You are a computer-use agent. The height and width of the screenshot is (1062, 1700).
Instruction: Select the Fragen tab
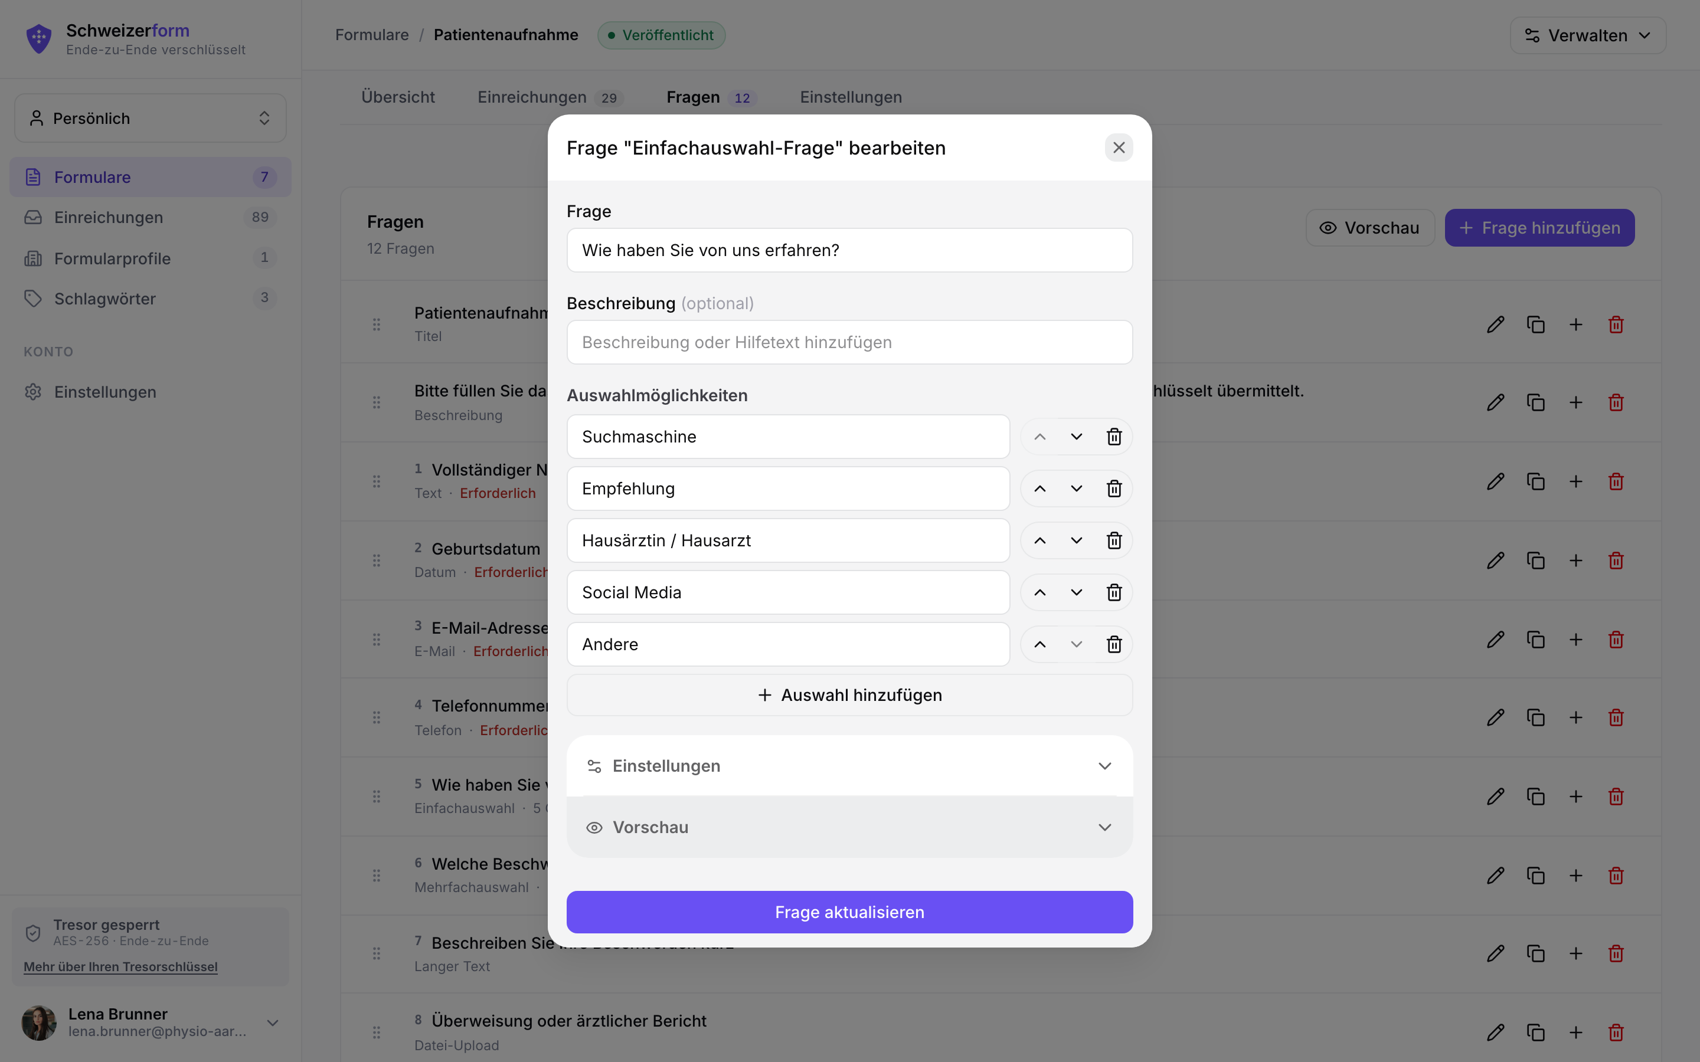(x=711, y=97)
